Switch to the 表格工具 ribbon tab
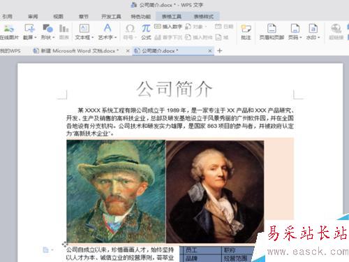349x262 pixels. coord(172,17)
